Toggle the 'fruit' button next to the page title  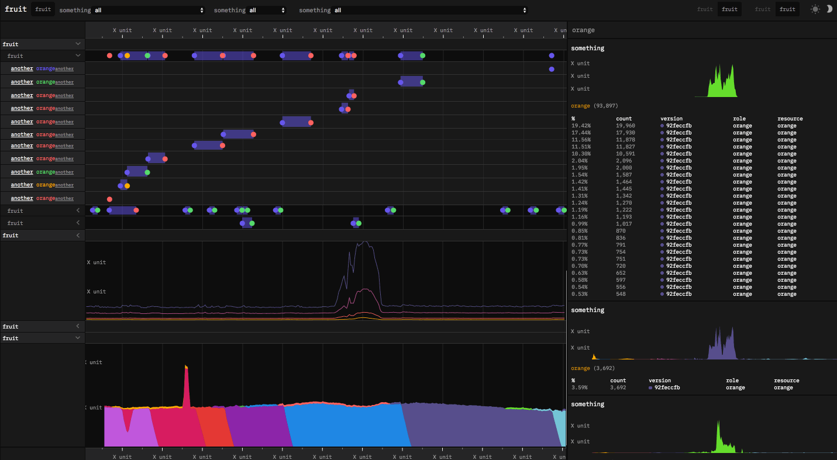[x=43, y=9]
